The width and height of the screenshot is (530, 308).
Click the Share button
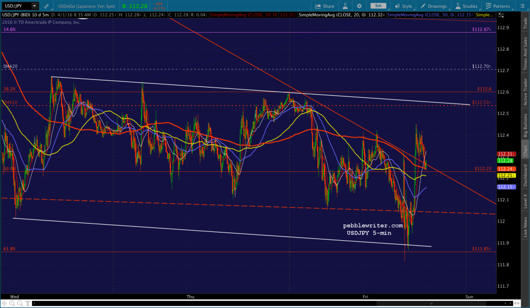tap(325, 6)
